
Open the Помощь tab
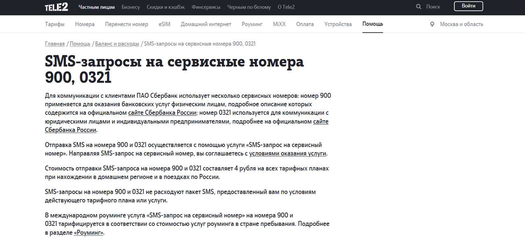(373, 24)
